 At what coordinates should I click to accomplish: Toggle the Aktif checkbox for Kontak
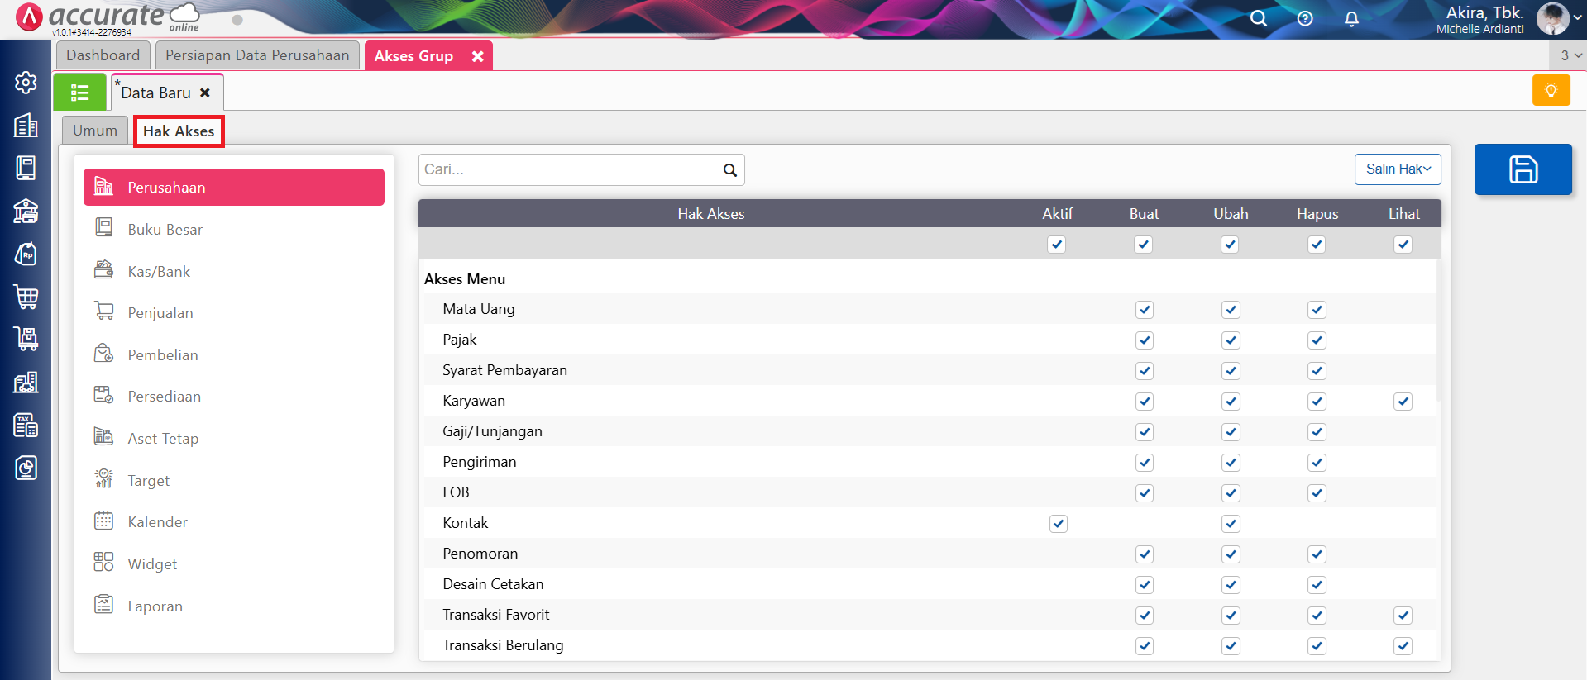pyautogui.click(x=1058, y=524)
